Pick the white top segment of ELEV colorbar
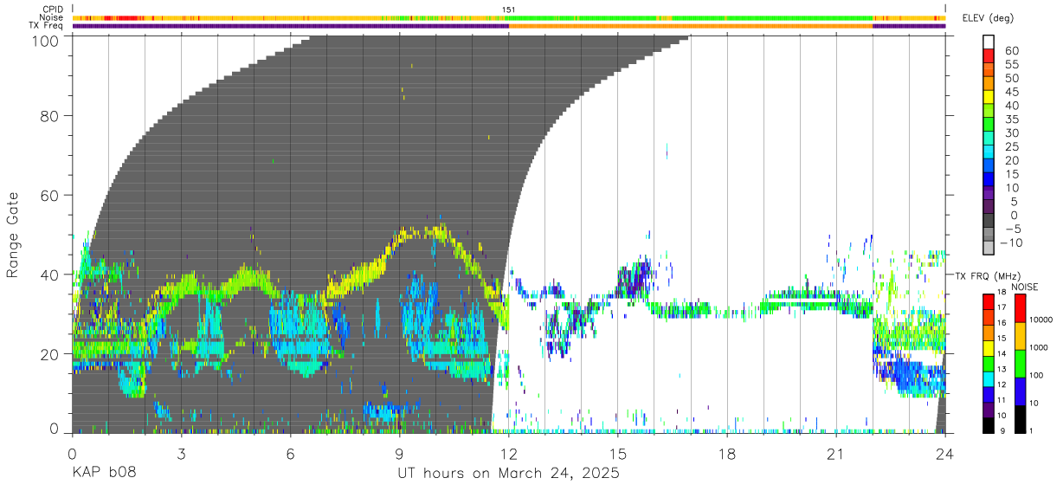Viewport: 1063px width, 491px height. point(989,42)
